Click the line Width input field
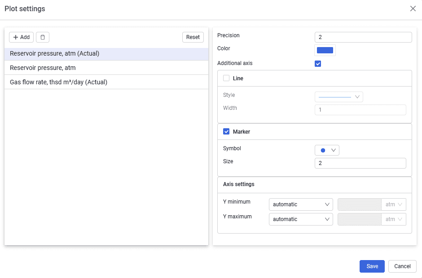 point(360,110)
